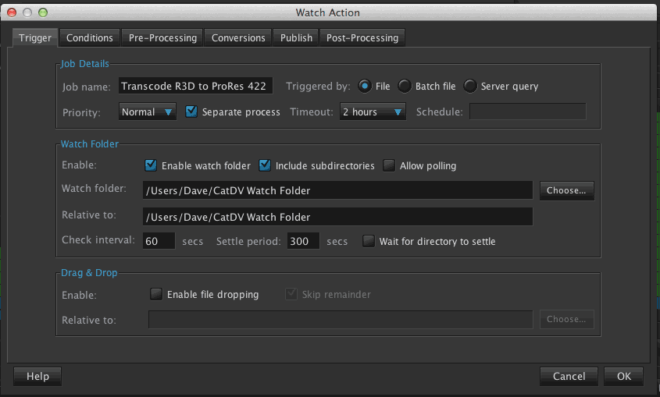Open Help for Watch Action

pyautogui.click(x=37, y=376)
